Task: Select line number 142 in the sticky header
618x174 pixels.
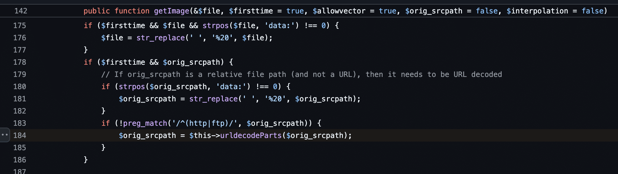Action: click(21, 11)
